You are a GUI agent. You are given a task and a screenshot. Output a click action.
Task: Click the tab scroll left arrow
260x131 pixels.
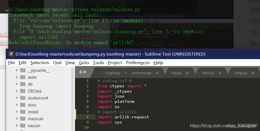click(80, 72)
